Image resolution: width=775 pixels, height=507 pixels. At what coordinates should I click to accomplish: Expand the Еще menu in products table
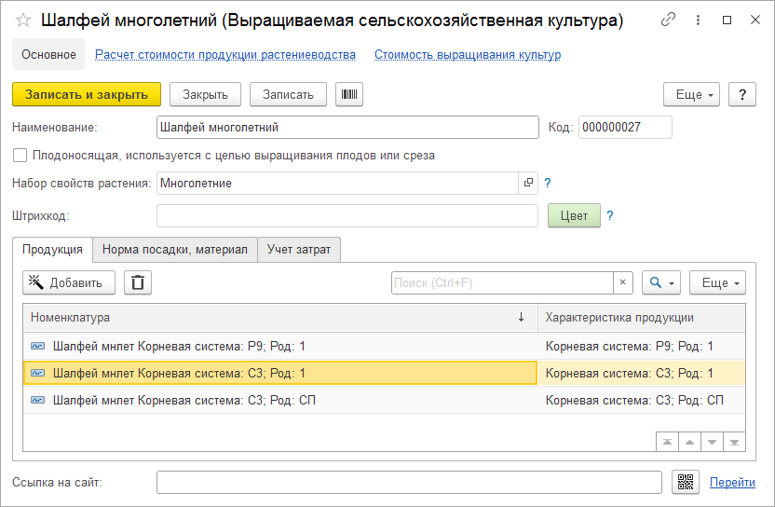(717, 282)
